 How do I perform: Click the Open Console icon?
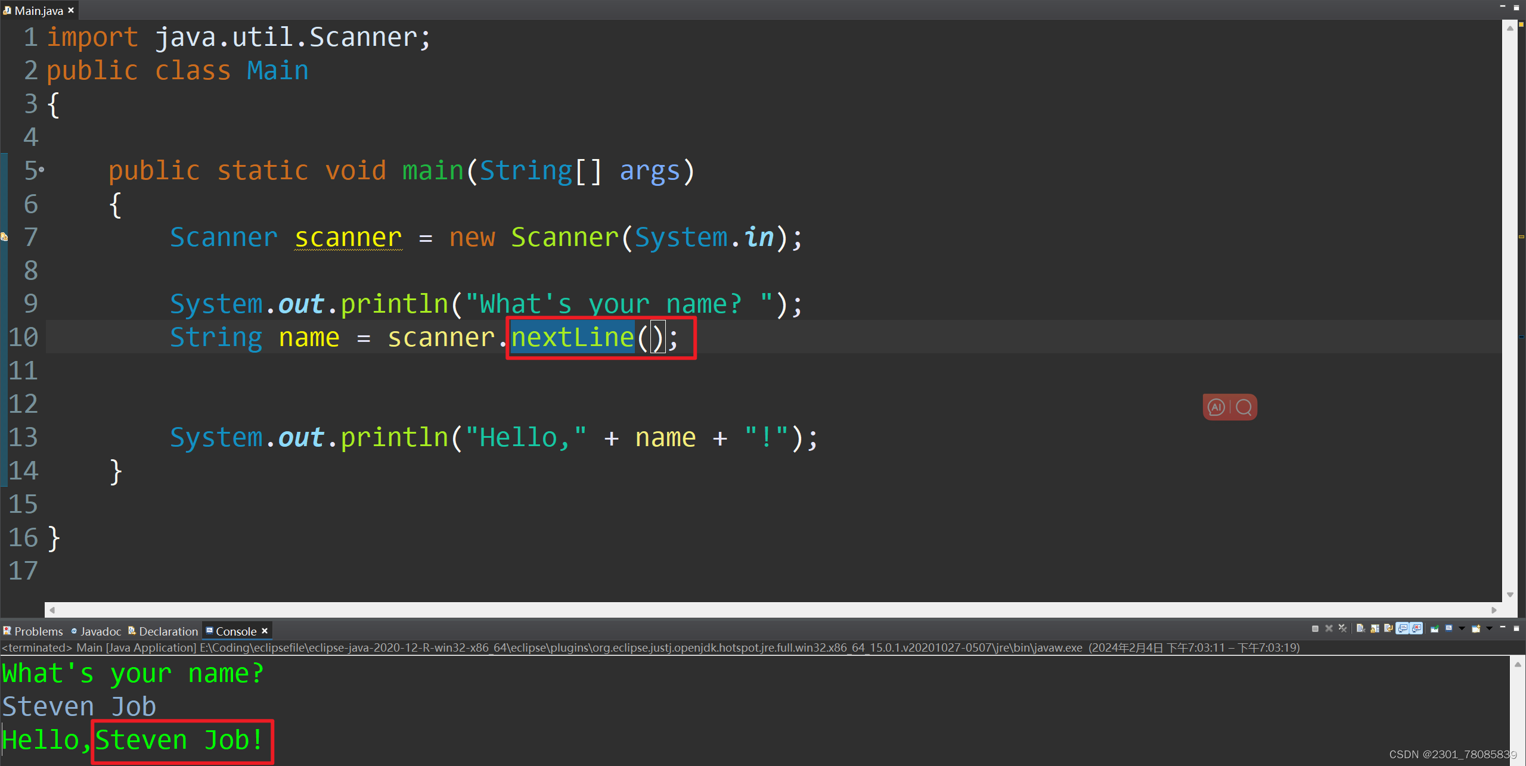(1476, 628)
